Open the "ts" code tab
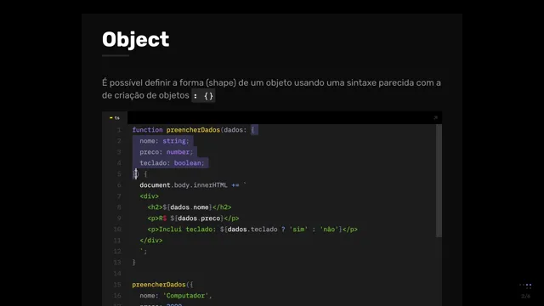544x306 pixels. click(115, 118)
